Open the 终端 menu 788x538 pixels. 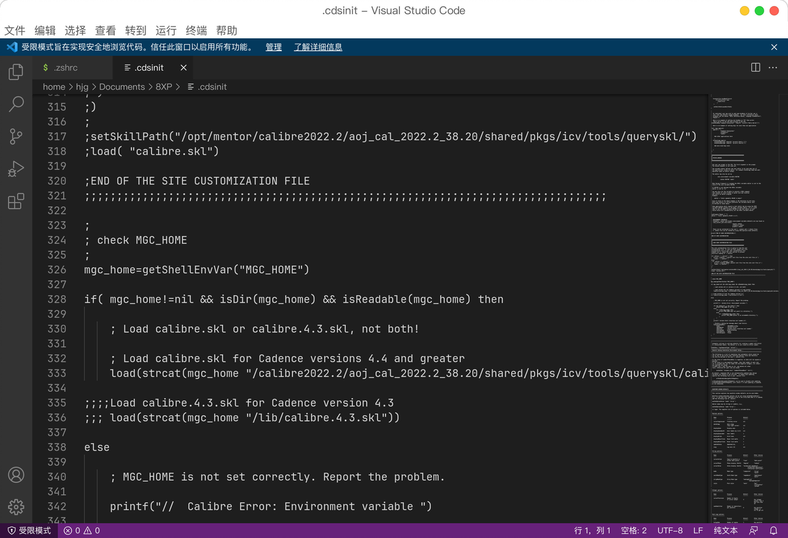tap(196, 30)
